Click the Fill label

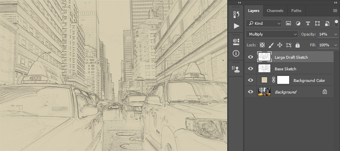tap(312, 45)
